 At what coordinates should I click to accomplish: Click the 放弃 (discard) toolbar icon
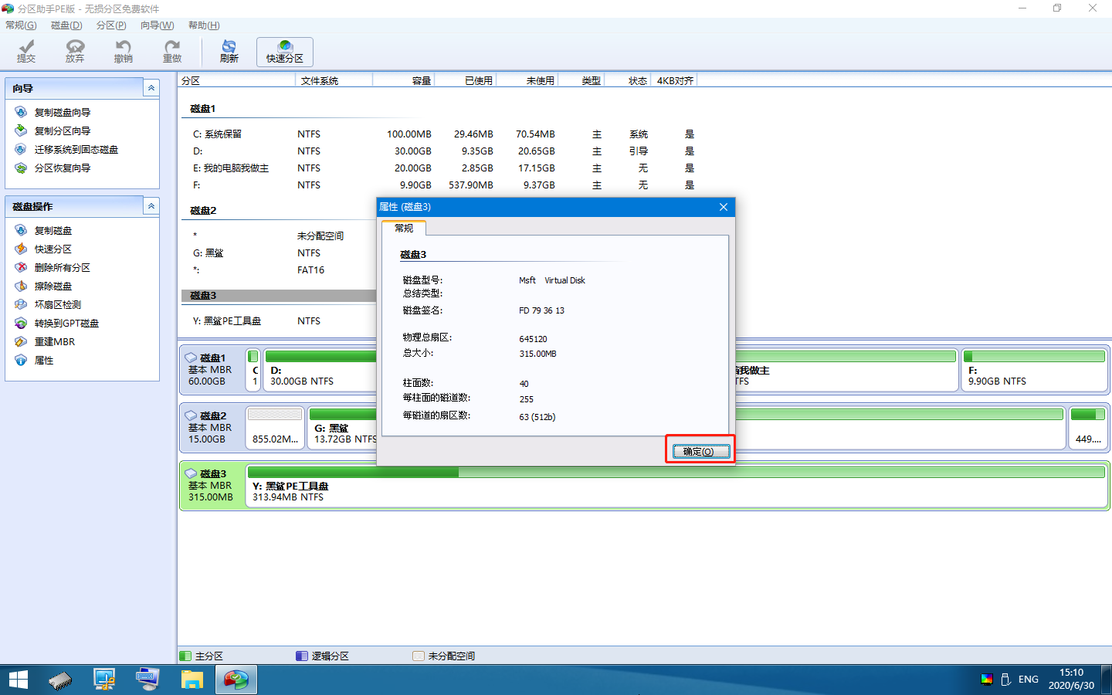(x=75, y=52)
